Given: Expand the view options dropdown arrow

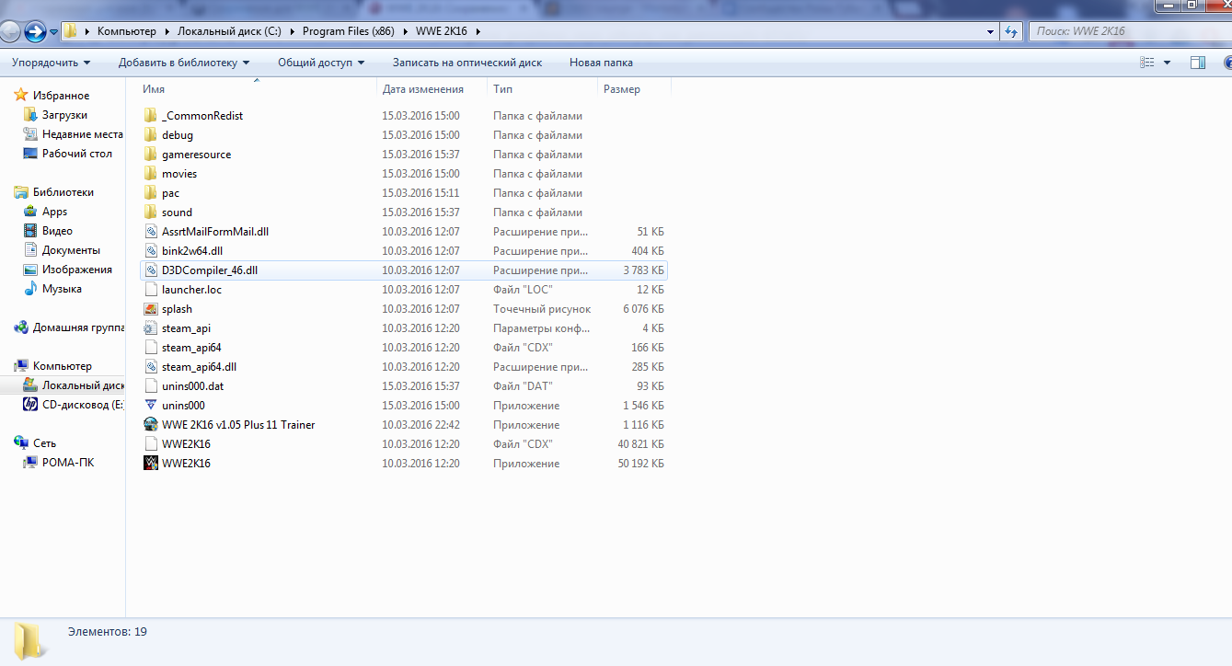Looking at the screenshot, I should point(1167,63).
